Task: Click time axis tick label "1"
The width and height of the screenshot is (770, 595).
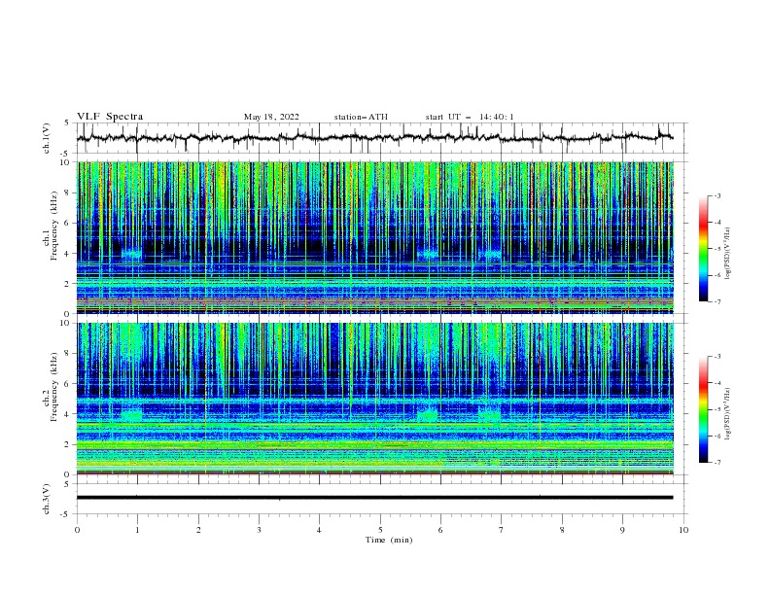Action: click(x=137, y=530)
